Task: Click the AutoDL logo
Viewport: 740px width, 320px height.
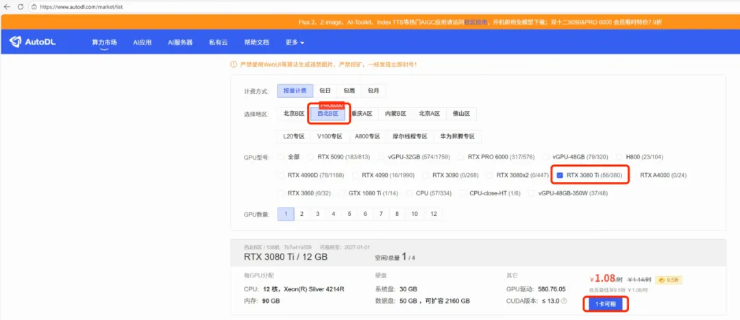Action: (x=33, y=42)
